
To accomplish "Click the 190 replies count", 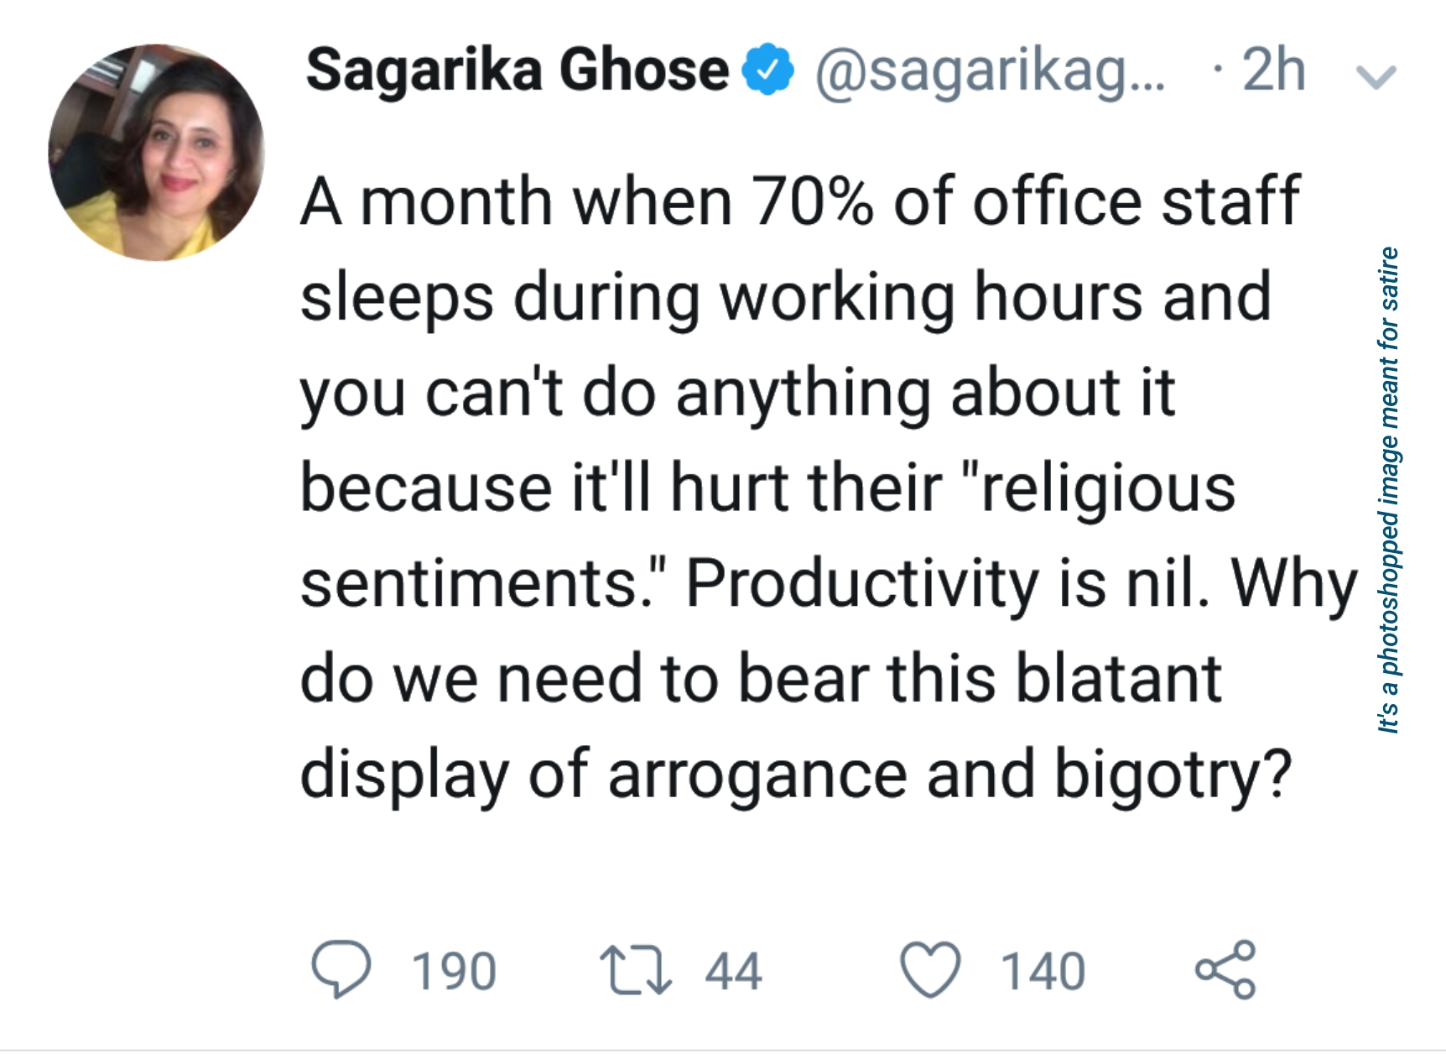I will [454, 972].
